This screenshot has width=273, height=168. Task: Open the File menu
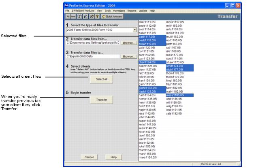coord(67,11)
